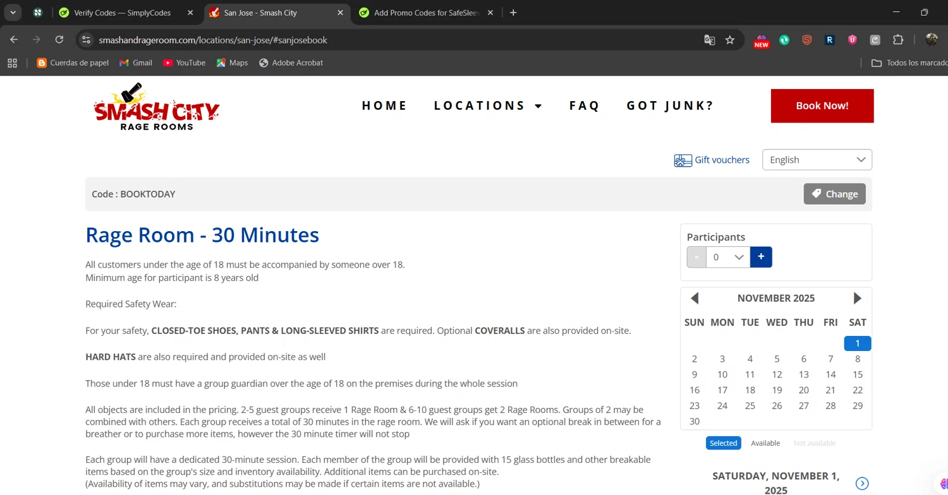948x495 pixels.
Task: Click the browser back arrow
Action: pos(14,40)
